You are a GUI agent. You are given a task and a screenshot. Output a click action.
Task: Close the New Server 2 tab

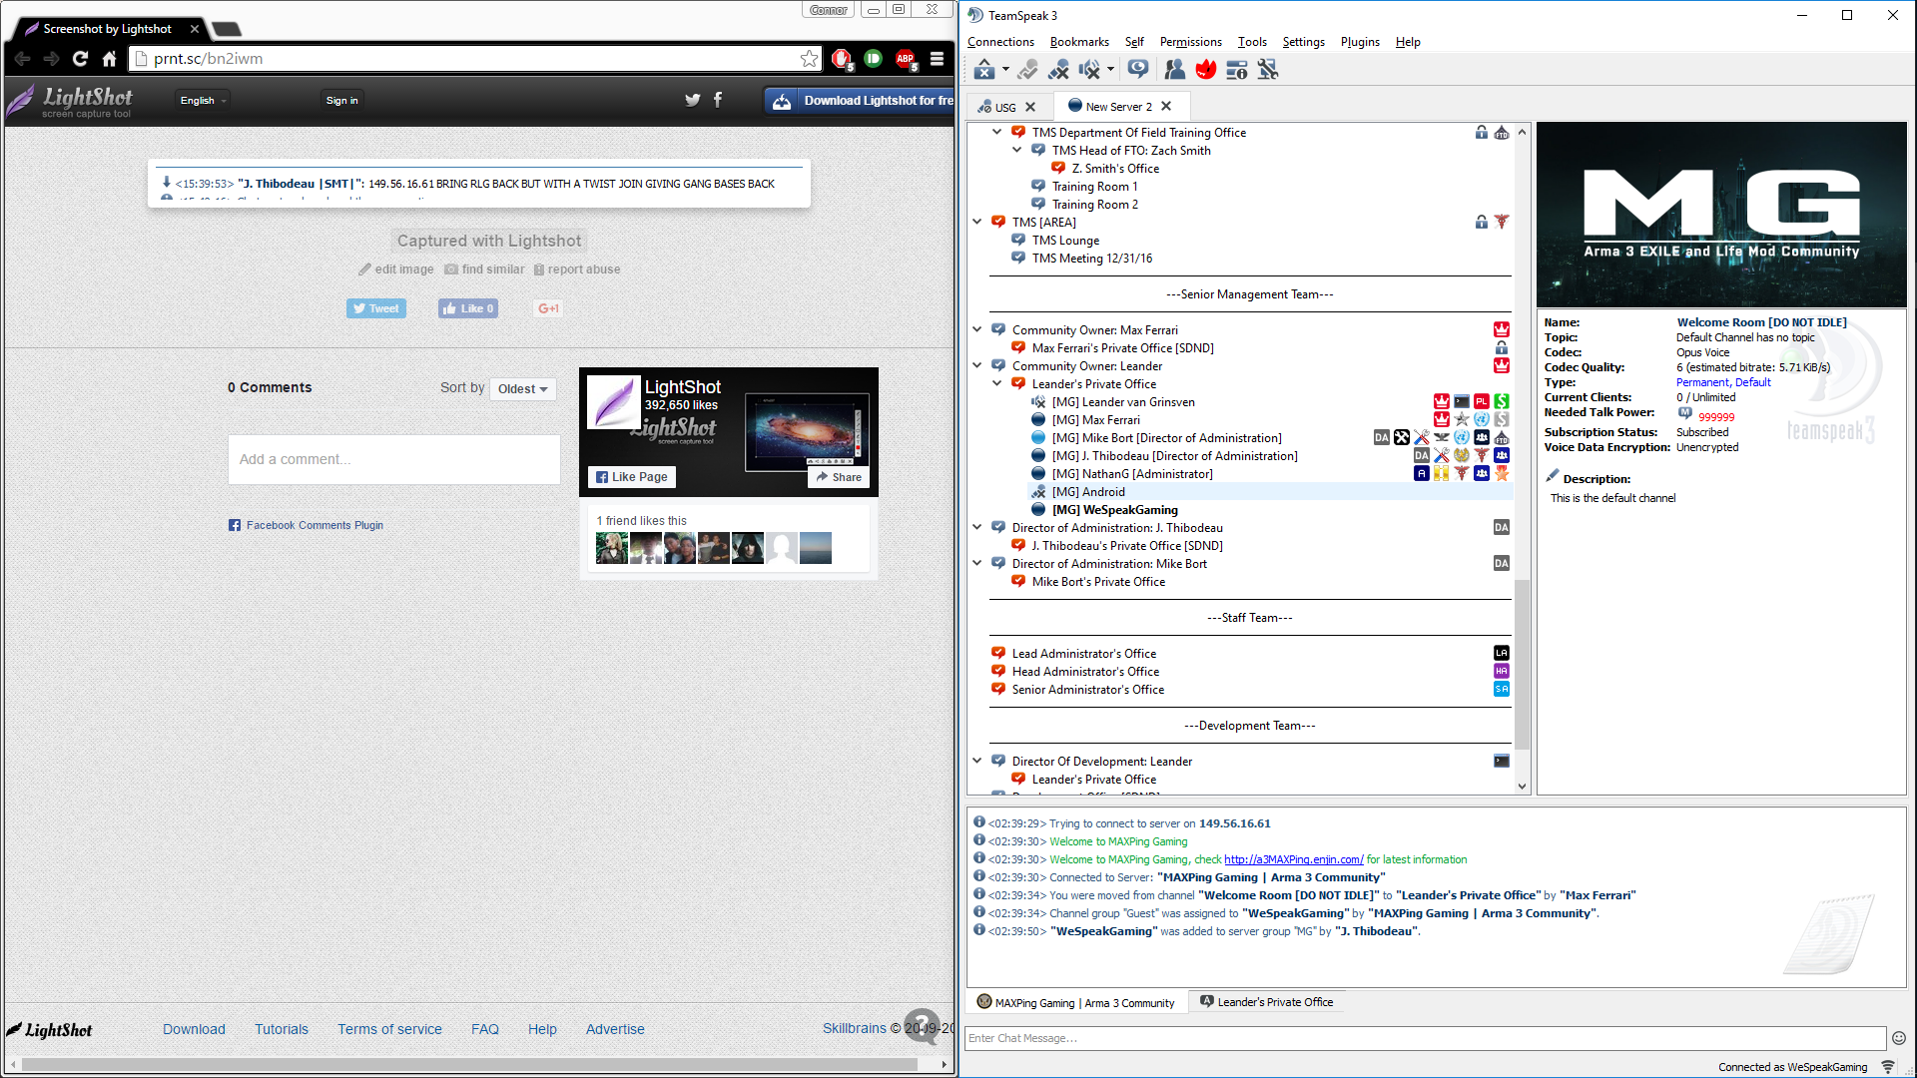coord(1166,106)
